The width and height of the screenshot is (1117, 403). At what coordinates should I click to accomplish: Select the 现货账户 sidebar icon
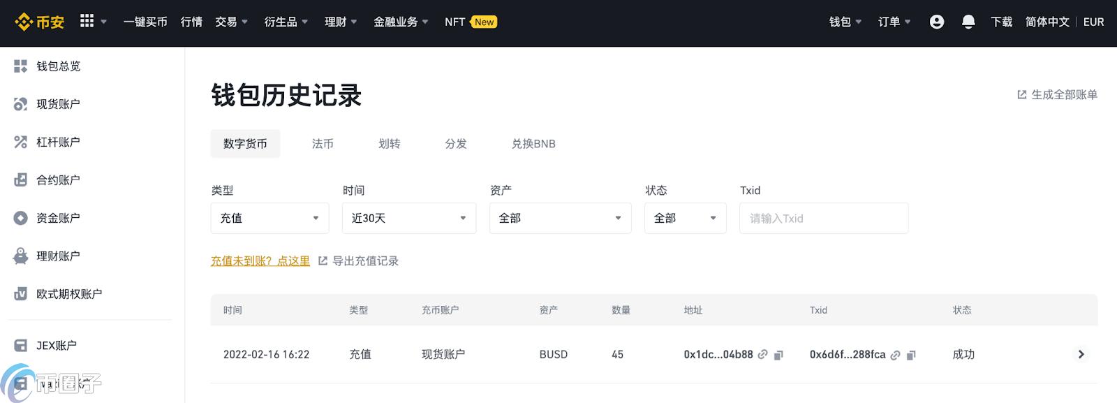coord(20,103)
